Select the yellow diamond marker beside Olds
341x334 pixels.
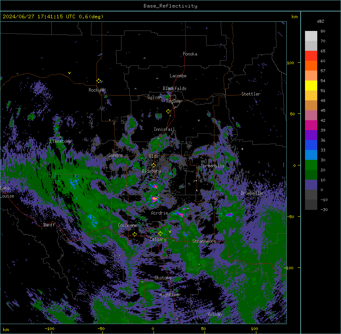[153, 165]
